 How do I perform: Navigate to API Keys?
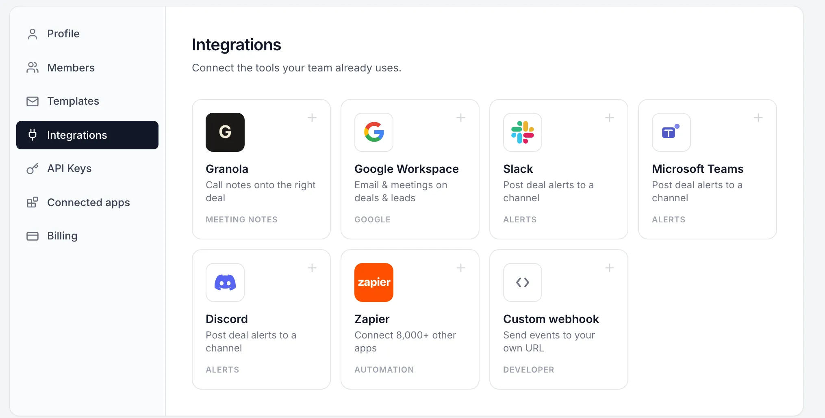(x=87, y=168)
